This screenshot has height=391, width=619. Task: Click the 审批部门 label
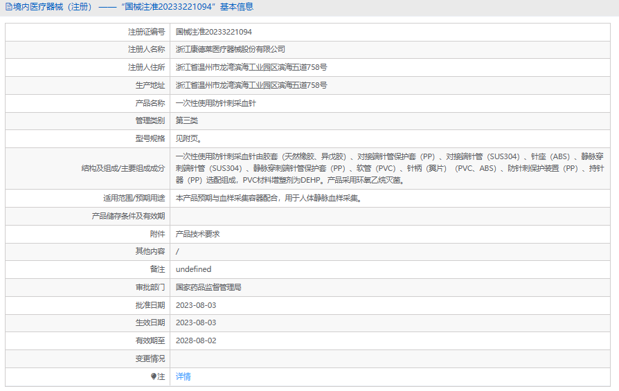(x=150, y=288)
